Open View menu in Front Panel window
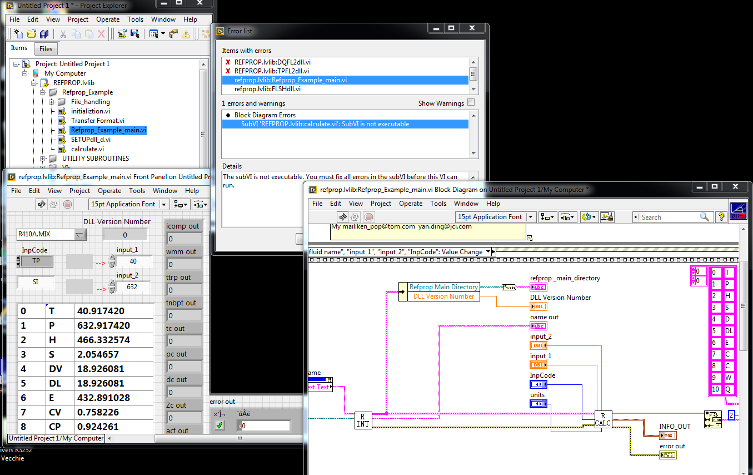Image resolution: width=753 pixels, height=475 pixels. pos(55,191)
